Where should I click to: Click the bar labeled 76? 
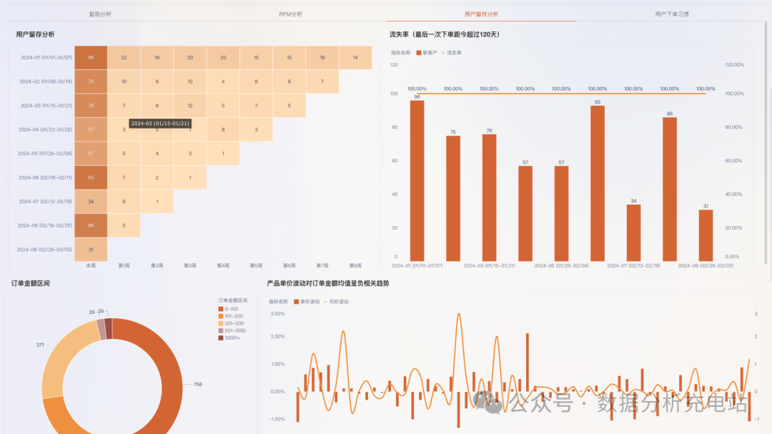pos(489,197)
